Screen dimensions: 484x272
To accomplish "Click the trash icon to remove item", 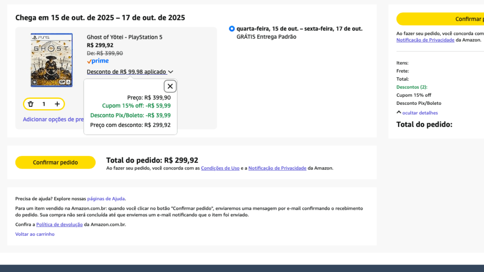I will (31, 104).
